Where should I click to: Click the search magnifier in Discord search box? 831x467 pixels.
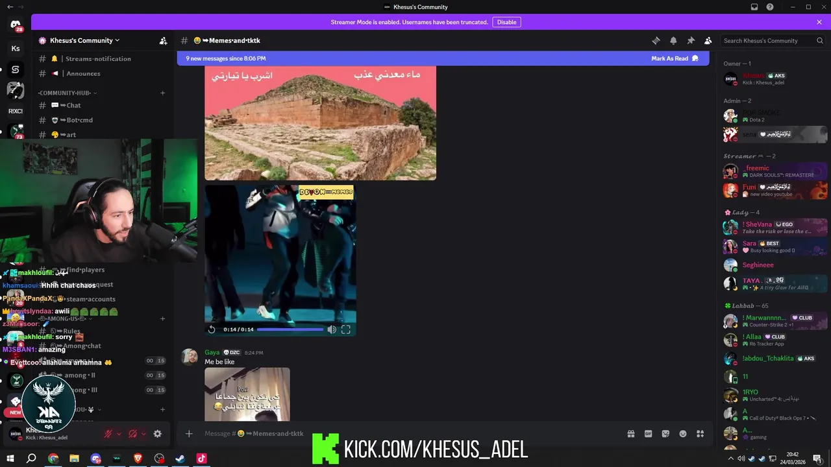click(820, 40)
